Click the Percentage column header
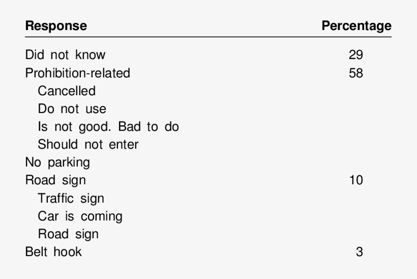The width and height of the screenshot is (417, 279). click(x=356, y=25)
